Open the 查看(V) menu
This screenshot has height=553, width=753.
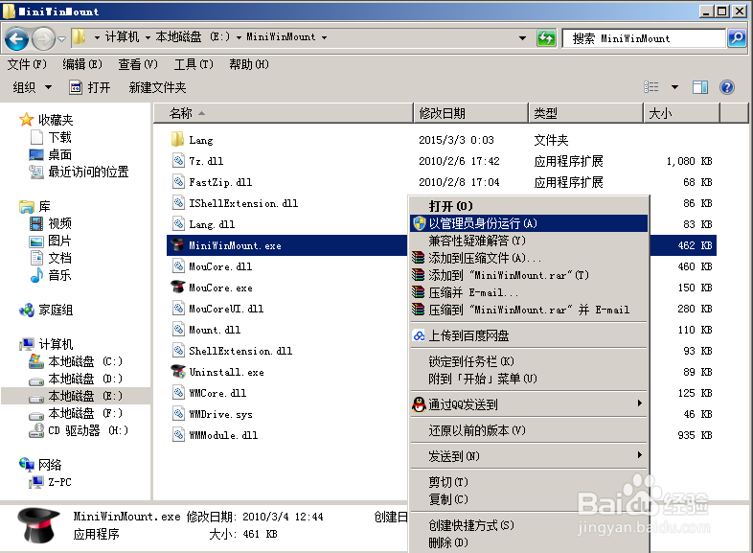coord(138,64)
